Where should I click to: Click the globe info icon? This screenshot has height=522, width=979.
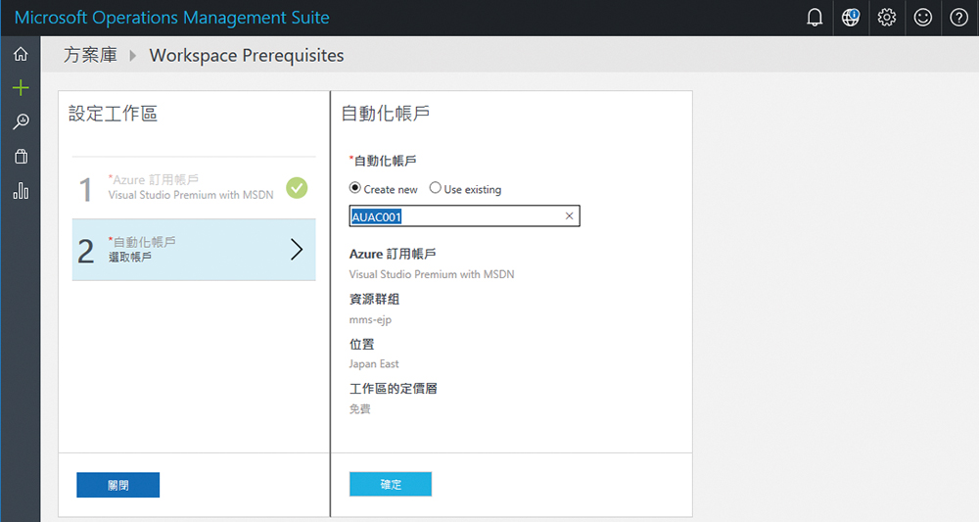(851, 18)
